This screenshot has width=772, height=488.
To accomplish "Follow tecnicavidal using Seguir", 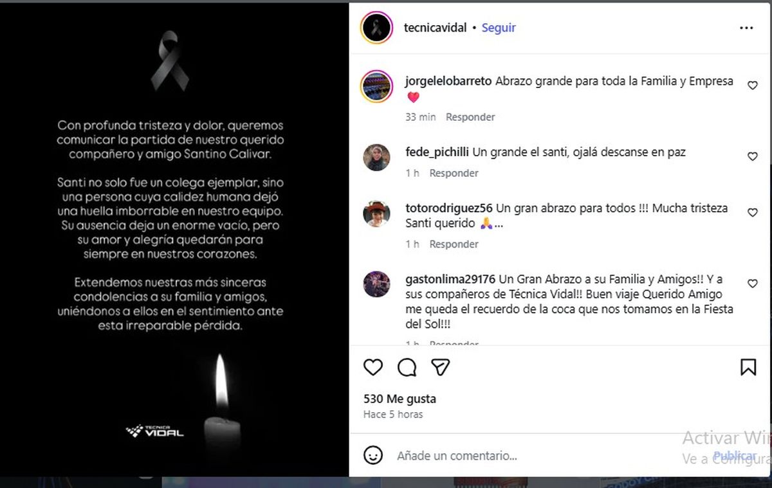I will pos(499,28).
